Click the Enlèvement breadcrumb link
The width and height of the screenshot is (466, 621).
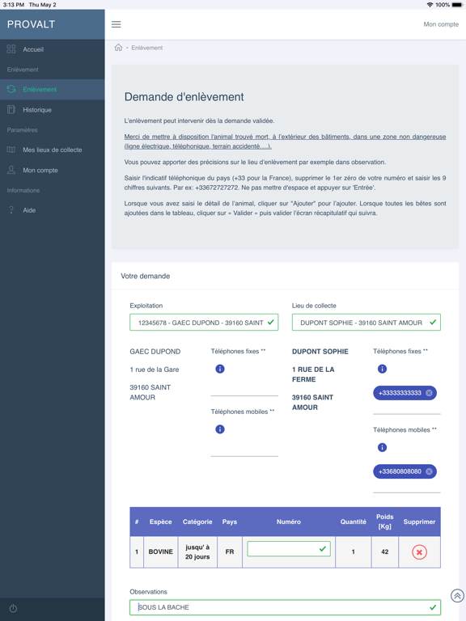(x=147, y=48)
